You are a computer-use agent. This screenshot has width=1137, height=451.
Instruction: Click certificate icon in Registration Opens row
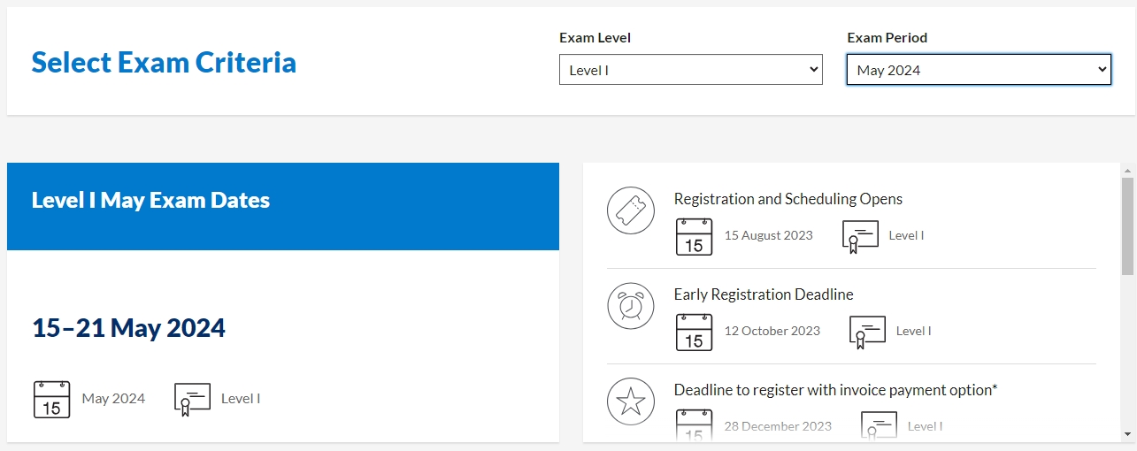tap(860, 236)
